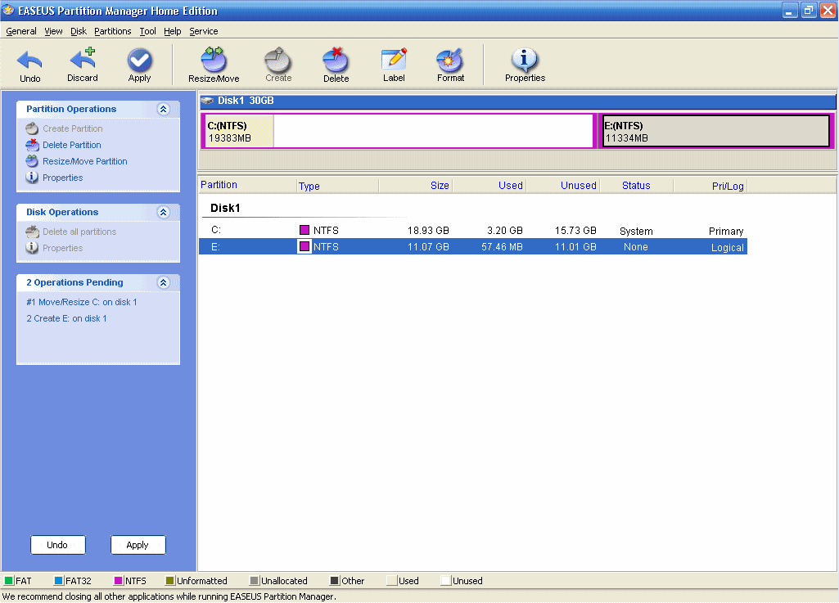Screen dimensions: 839x603
Task: Open the Help menu
Action: pyautogui.click(x=172, y=31)
